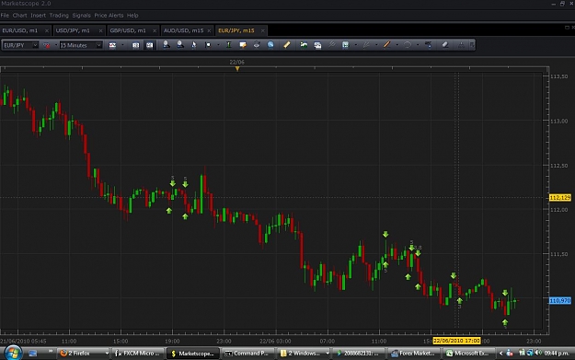Image resolution: width=575 pixels, height=360 pixels.
Task: Click the gray tool icon after save image
Action: tap(332, 45)
